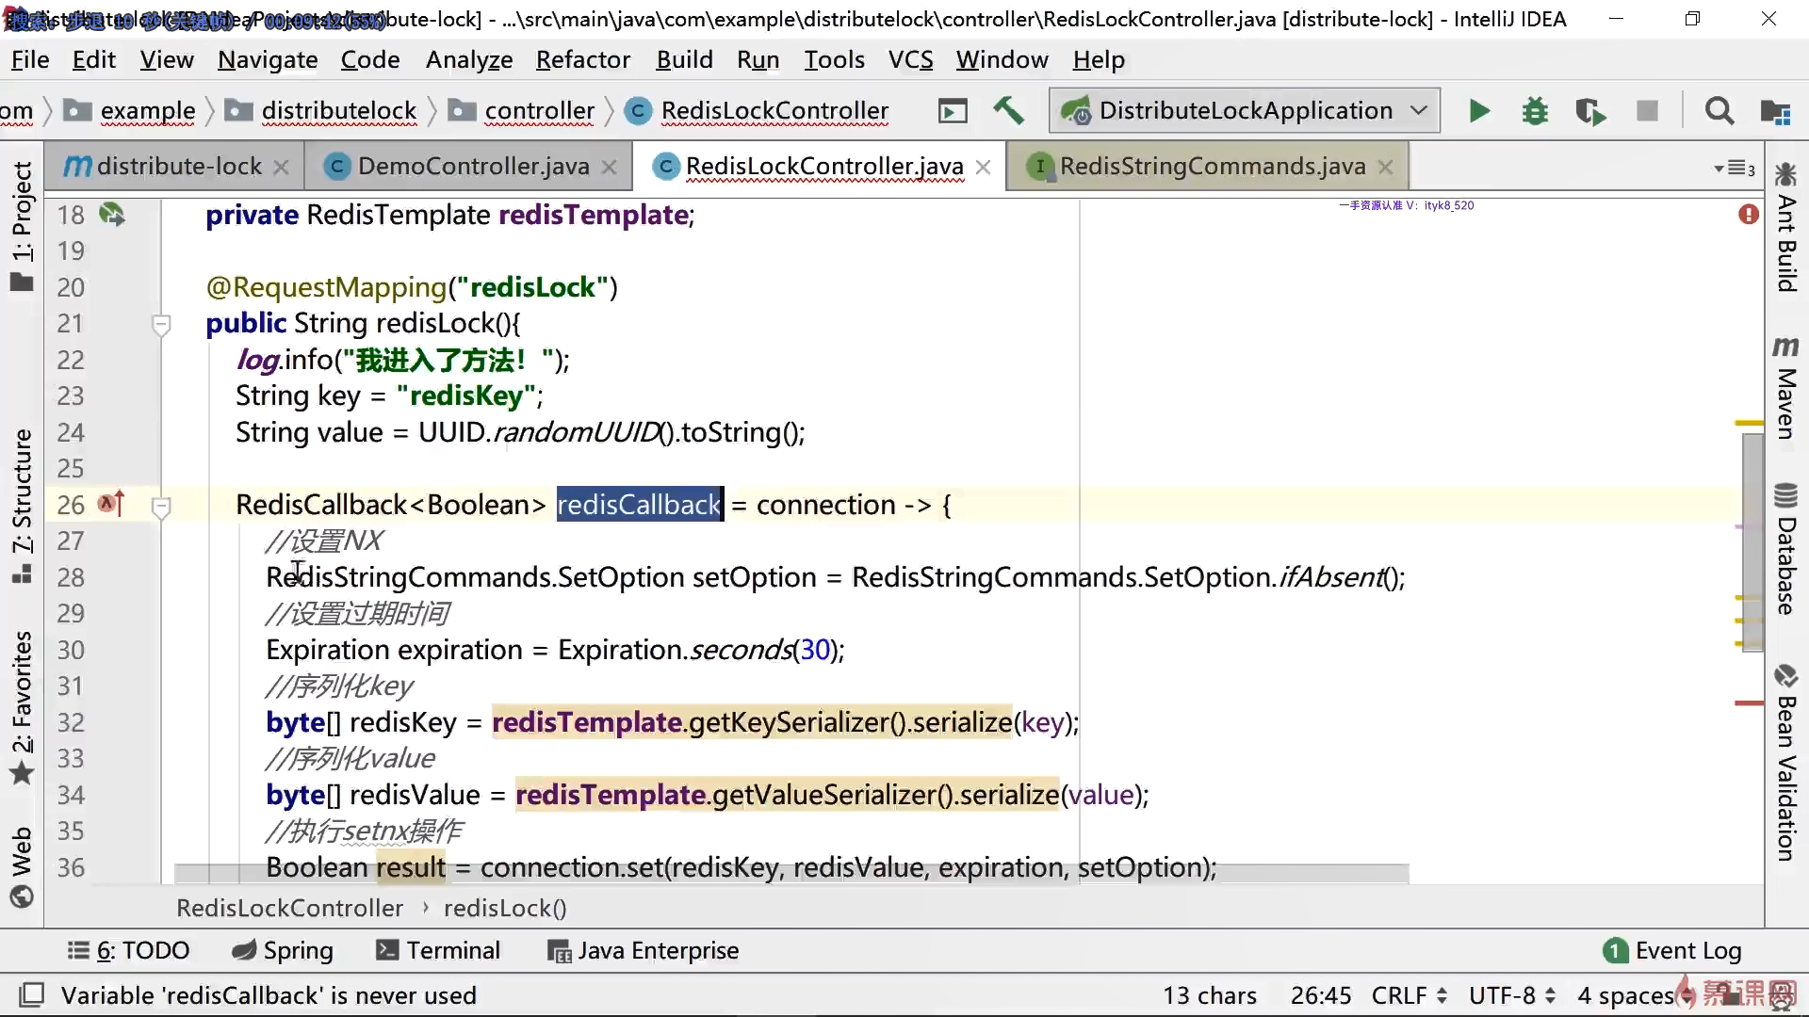Switch to the DemoController.java tab
1809x1017 pixels.
[x=472, y=167]
